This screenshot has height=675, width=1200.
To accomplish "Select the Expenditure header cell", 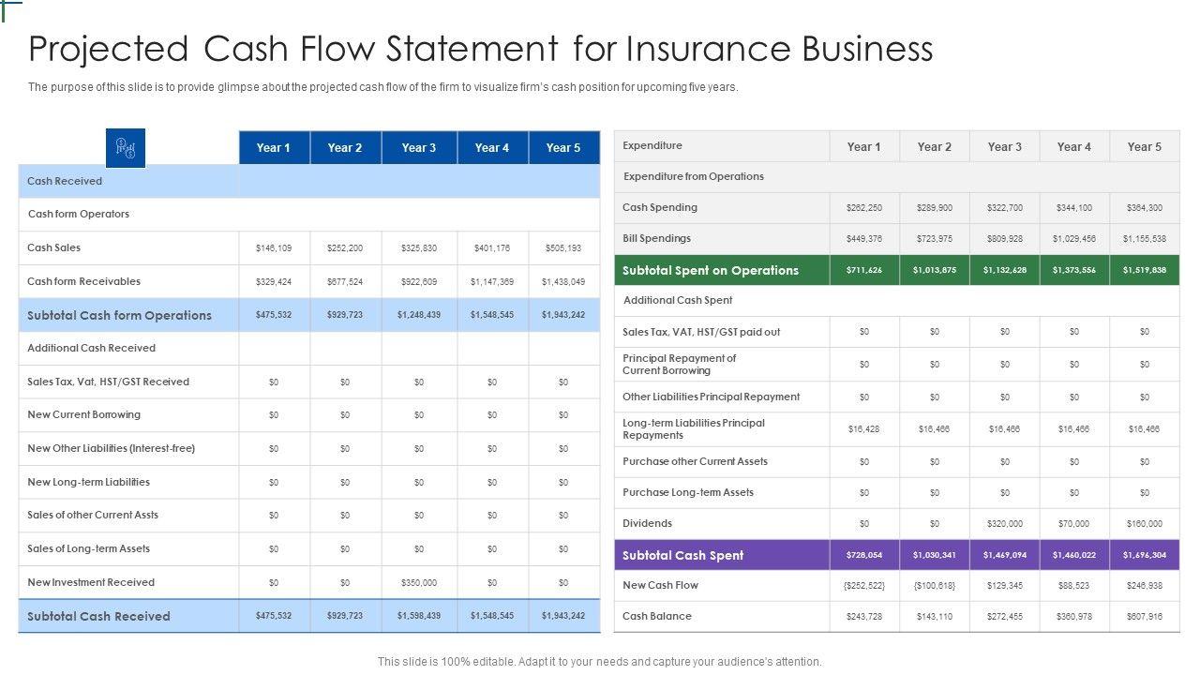I will click(x=652, y=146).
